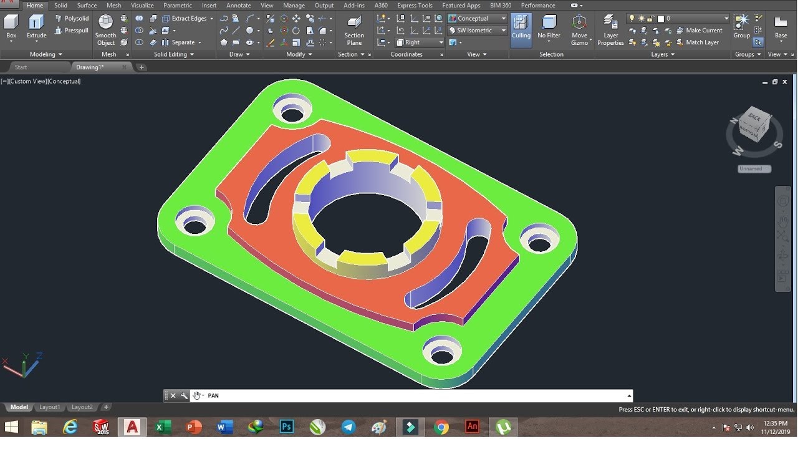Select the Line draw tool
798x449 pixels.
[x=236, y=31]
